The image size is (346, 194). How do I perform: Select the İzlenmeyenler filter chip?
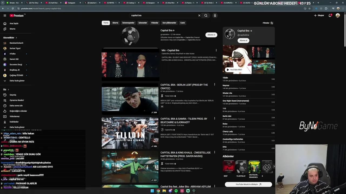(x=128, y=23)
